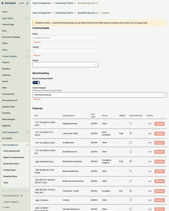Image resolution: width=169 pixels, height=211 pixels.
Task: Open Projects in the sidebar
Action: [x=5, y=62]
